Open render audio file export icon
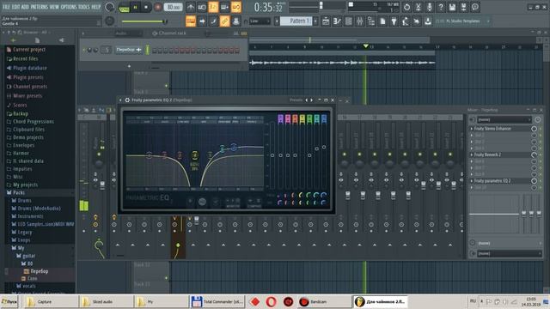The image size is (550, 309). 464,7
